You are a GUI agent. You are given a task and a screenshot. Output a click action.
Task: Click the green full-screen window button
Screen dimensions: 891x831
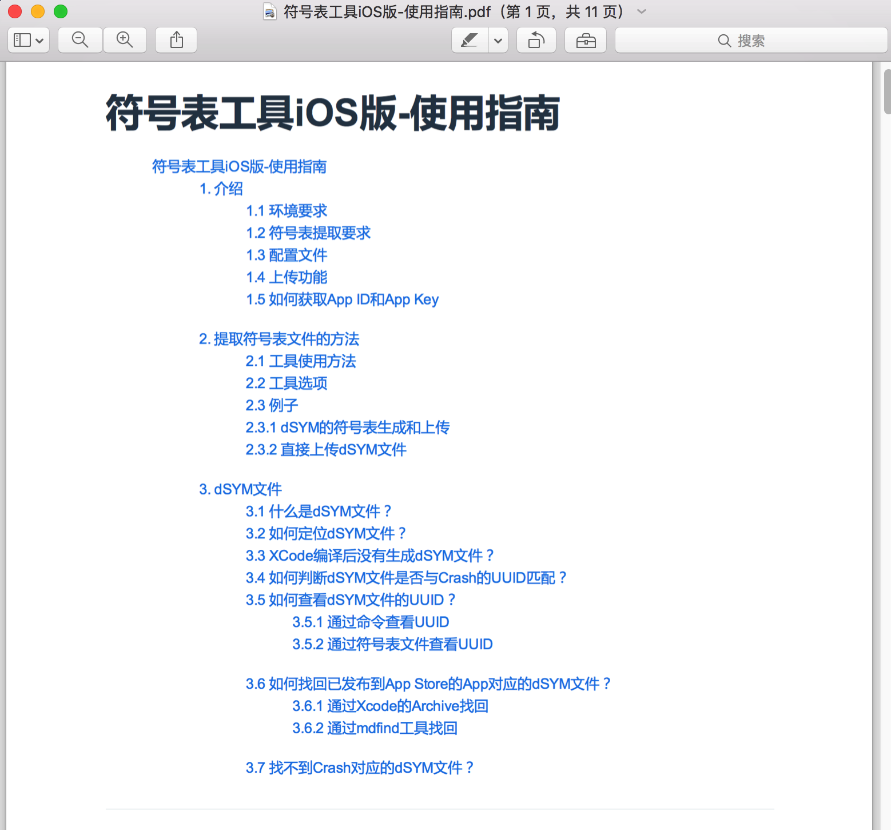(x=61, y=11)
